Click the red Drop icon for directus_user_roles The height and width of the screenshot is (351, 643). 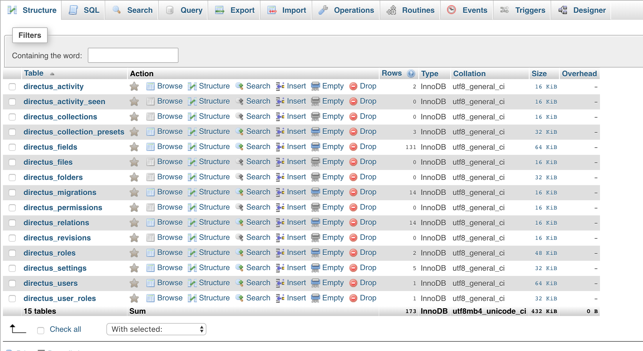(353, 298)
